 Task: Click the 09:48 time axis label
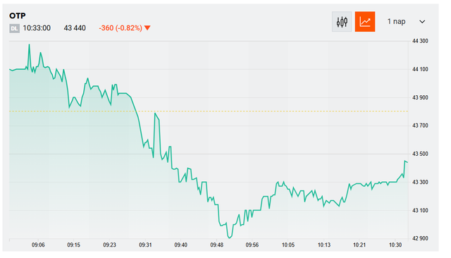[x=216, y=245]
